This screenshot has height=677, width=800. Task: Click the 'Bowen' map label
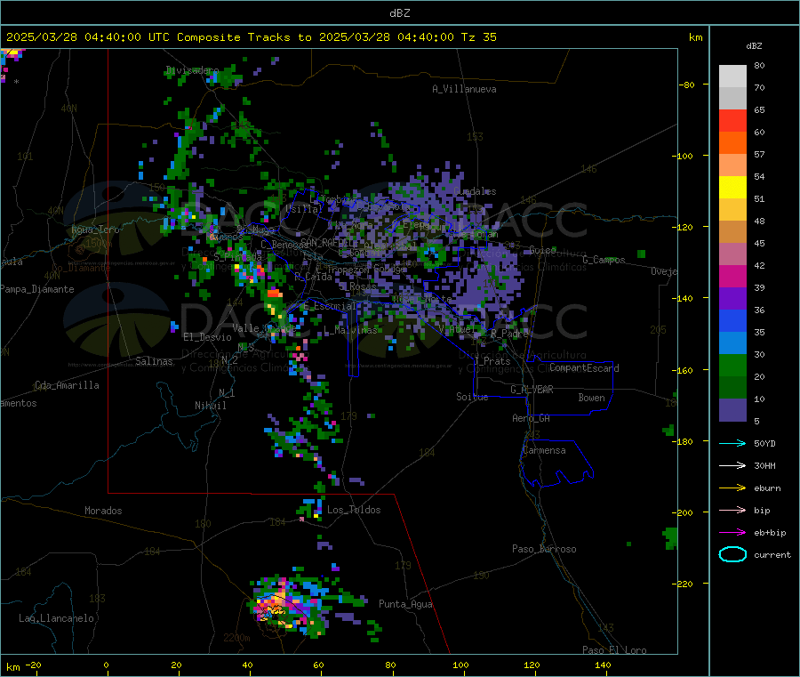[591, 398]
